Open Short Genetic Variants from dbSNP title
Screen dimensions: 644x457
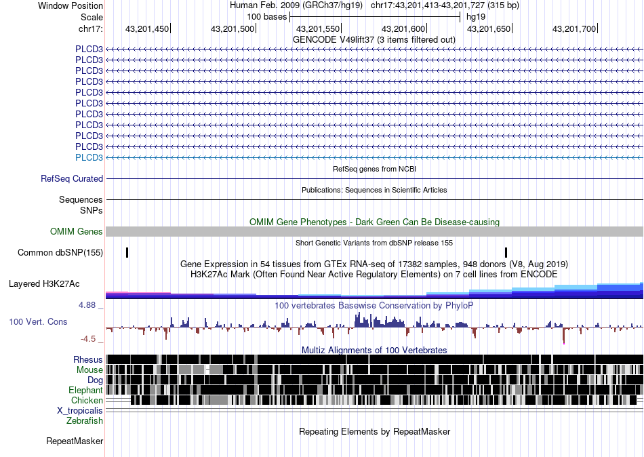[x=374, y=243]
